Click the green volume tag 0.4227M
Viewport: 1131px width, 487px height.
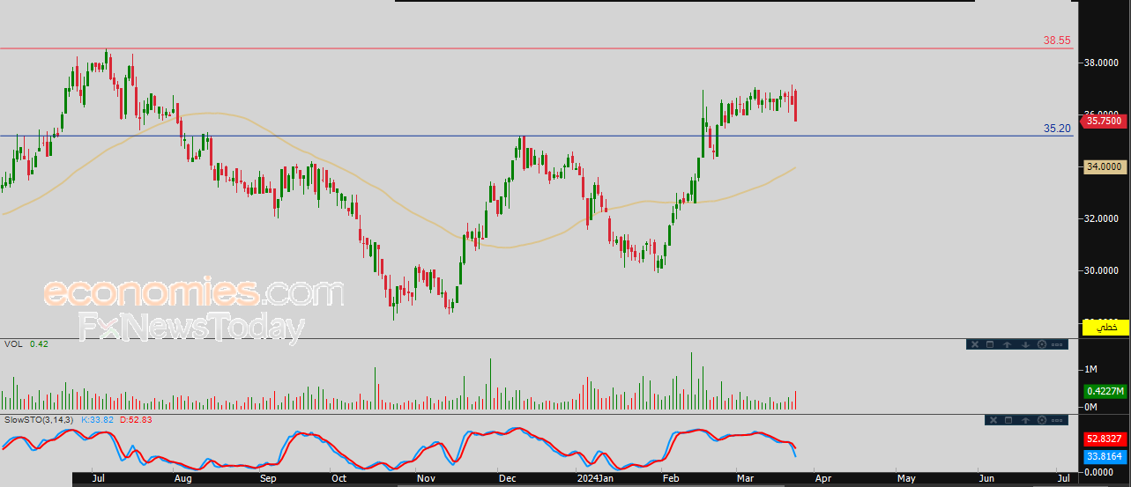click(x=1105, y=392)
